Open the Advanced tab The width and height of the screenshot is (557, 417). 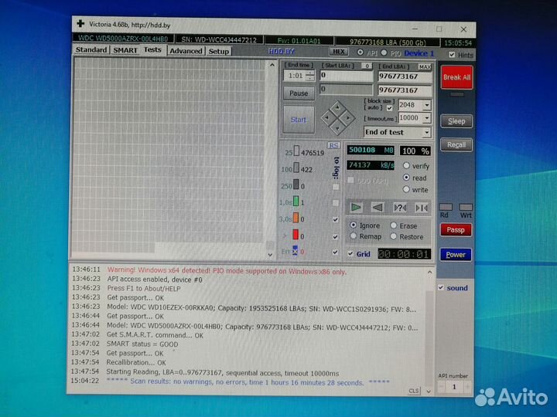point(186,51)
